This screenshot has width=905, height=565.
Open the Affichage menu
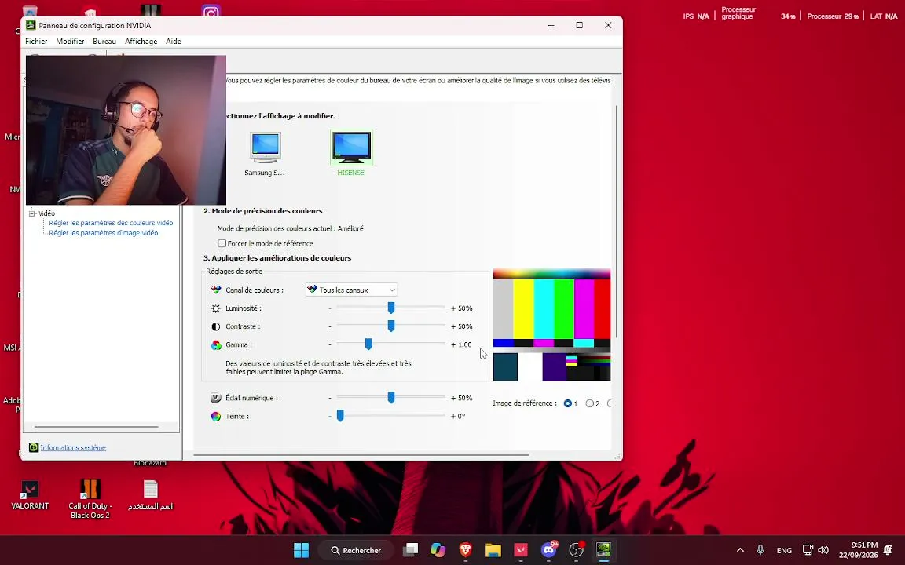(x=141, y=42)
